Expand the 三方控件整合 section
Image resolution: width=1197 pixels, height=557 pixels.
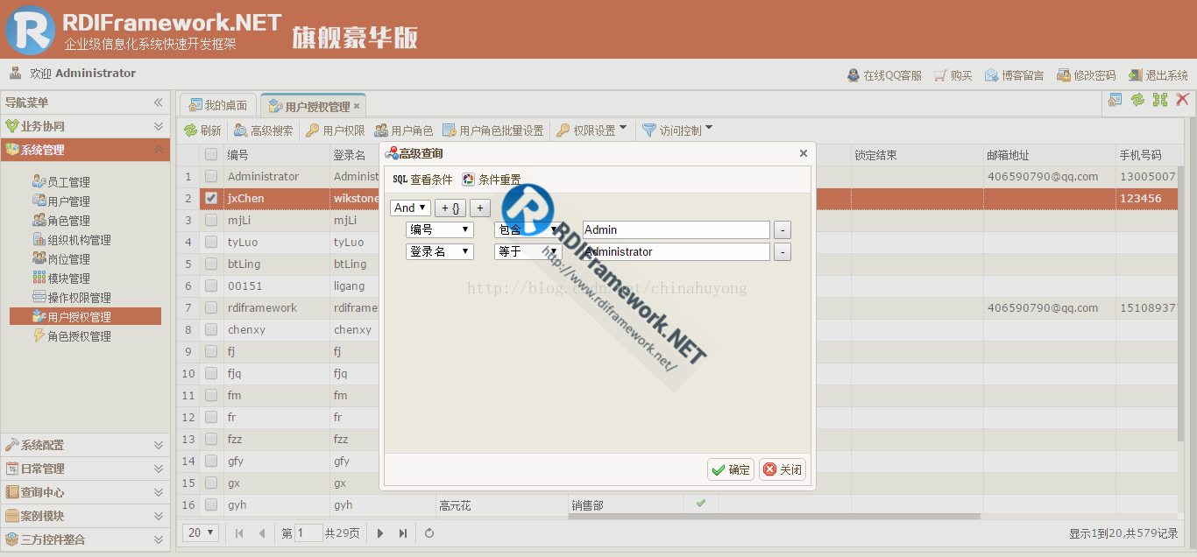(x=85, y=539)
